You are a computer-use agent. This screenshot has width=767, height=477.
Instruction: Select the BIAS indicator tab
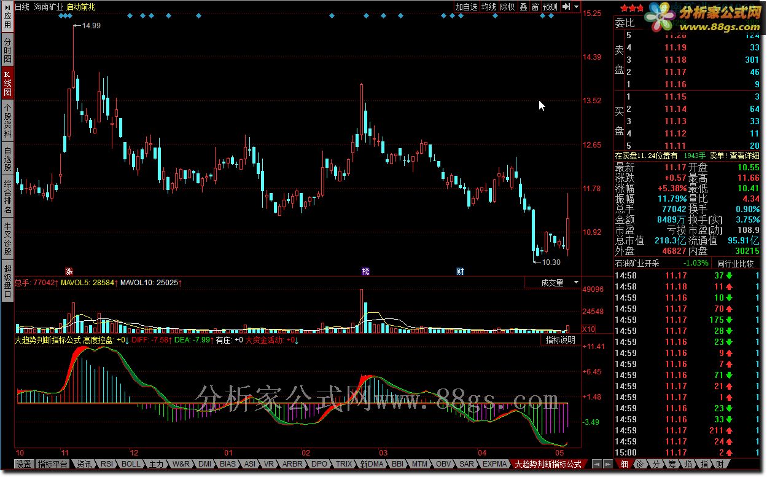tap(228, 464)
